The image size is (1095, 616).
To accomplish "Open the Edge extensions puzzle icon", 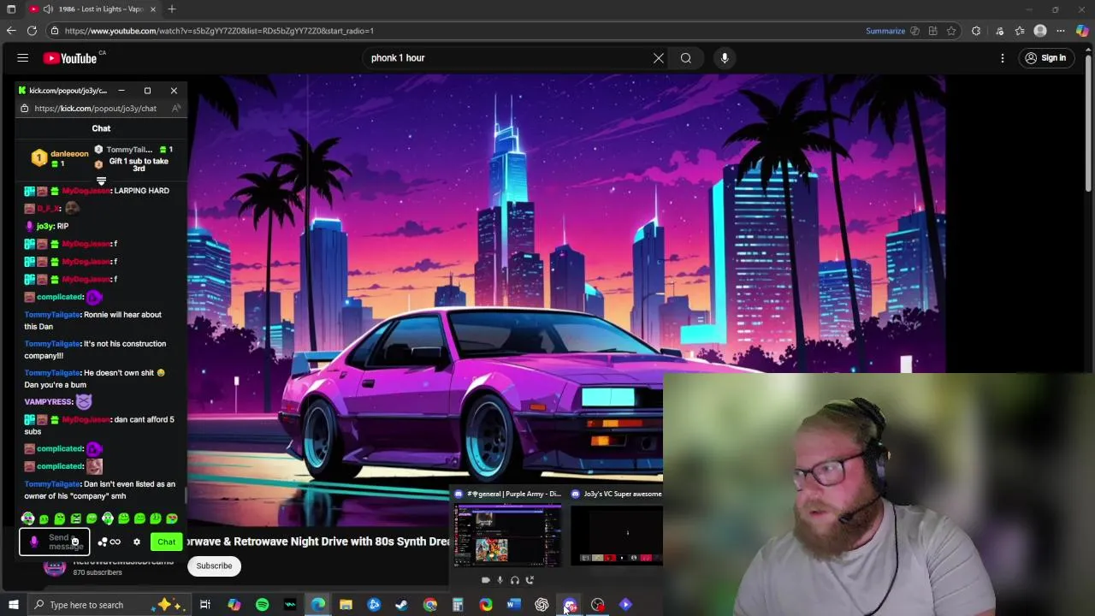I will tap(976, 31).
